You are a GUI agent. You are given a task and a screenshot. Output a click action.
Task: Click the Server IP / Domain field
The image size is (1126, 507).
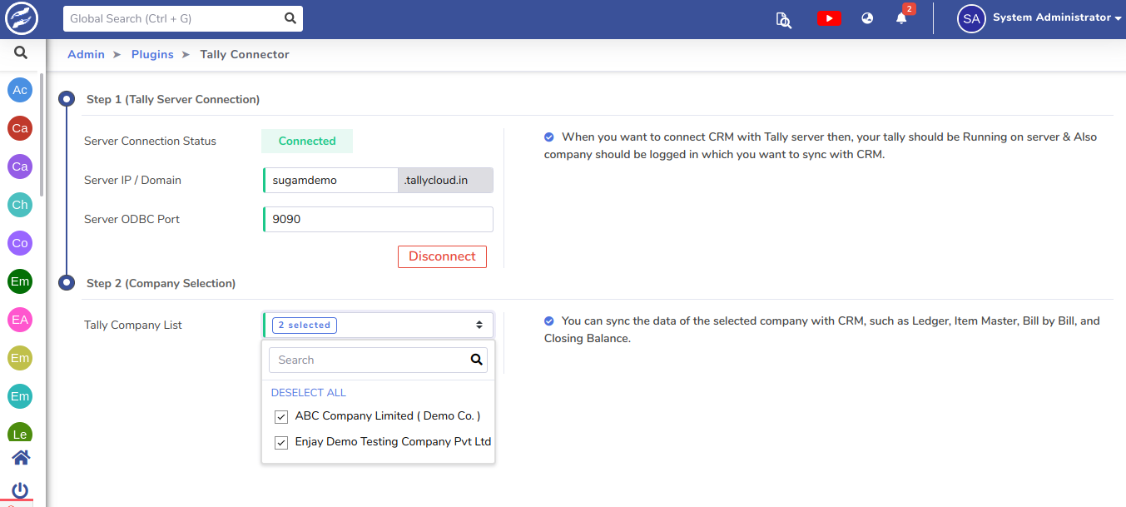331,180
